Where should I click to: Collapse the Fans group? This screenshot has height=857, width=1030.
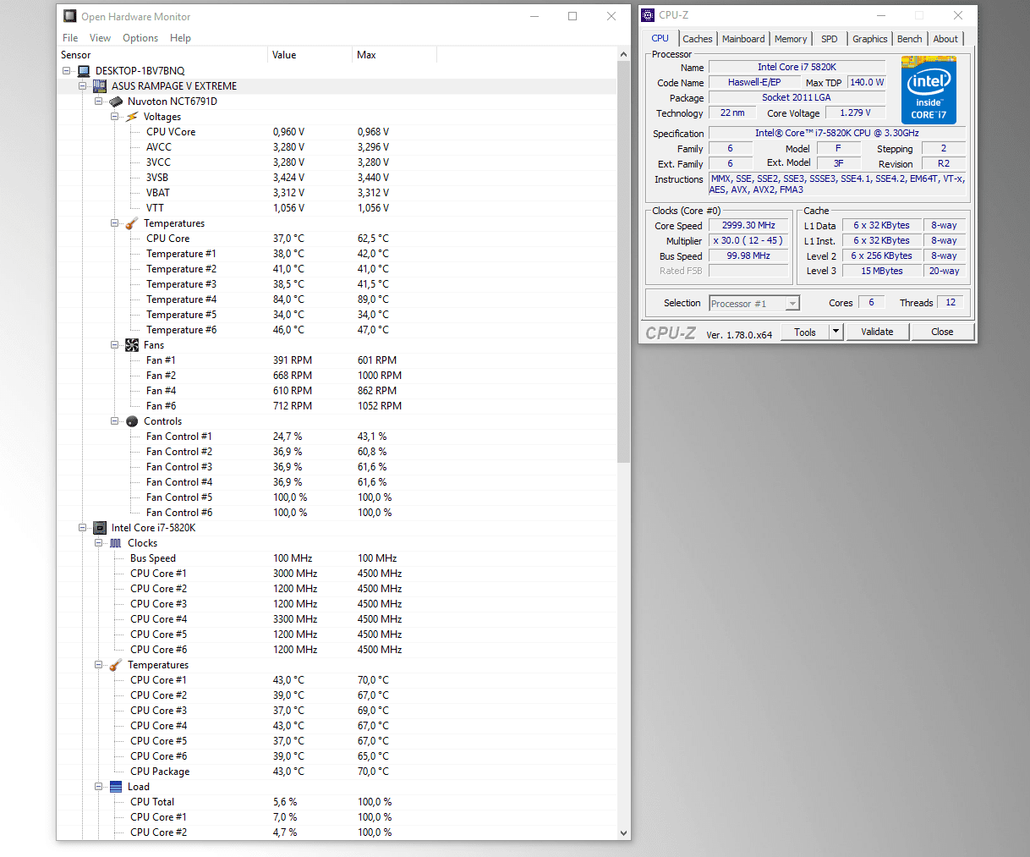[x=115, y=345]
